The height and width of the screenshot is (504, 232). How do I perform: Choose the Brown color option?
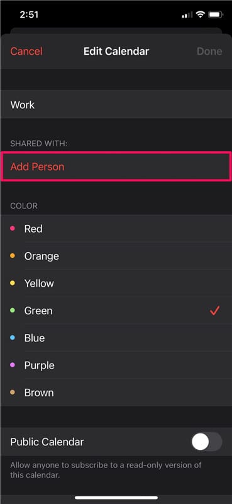point(116,392)
